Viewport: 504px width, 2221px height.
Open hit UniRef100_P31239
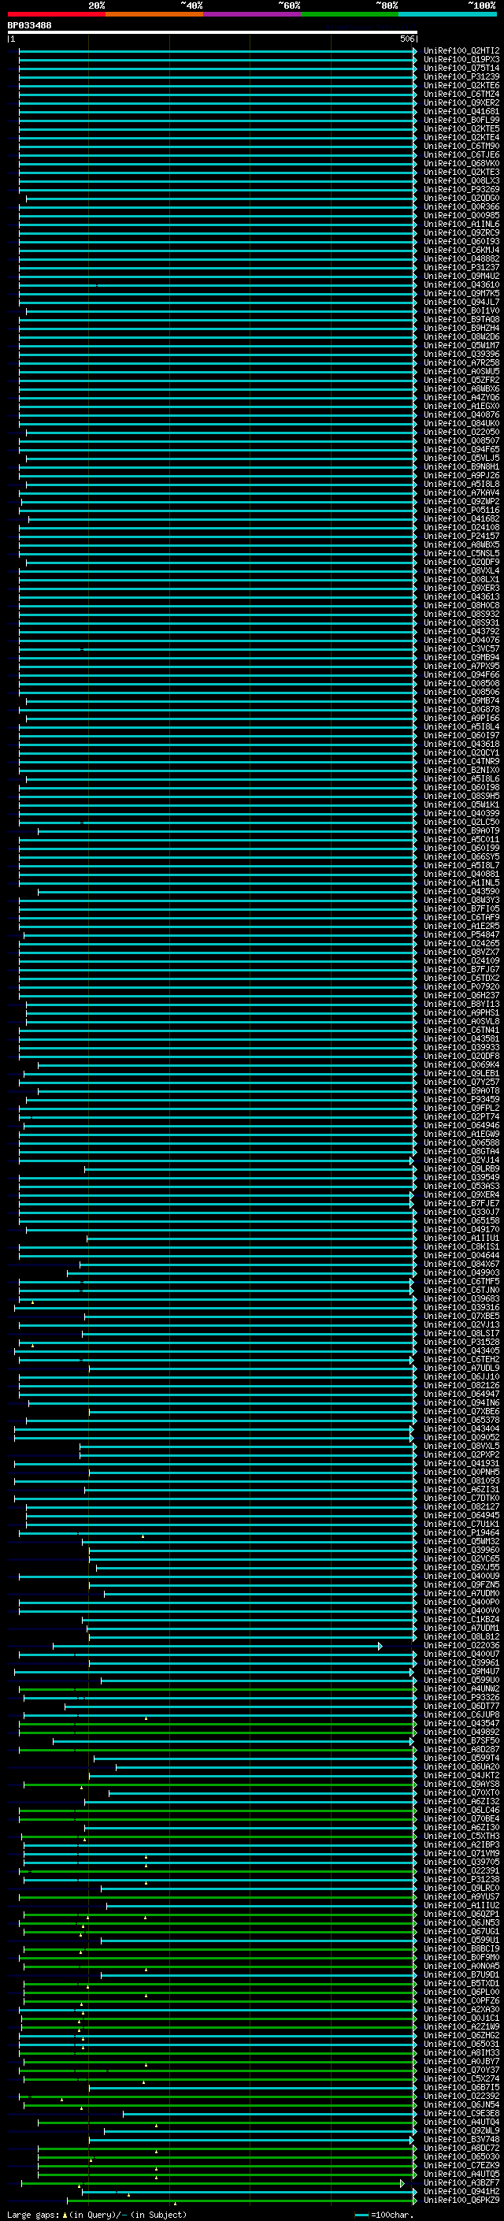pyautogui.click(x=461, y=76)
